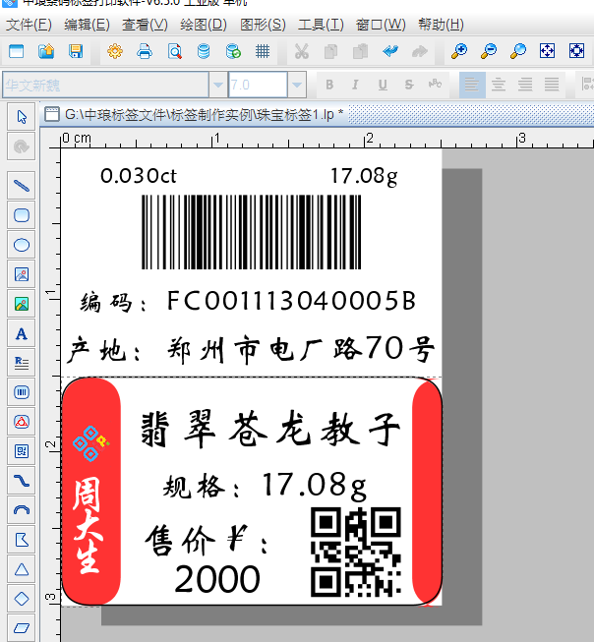Toggle bold text formatting

point(329,85)
